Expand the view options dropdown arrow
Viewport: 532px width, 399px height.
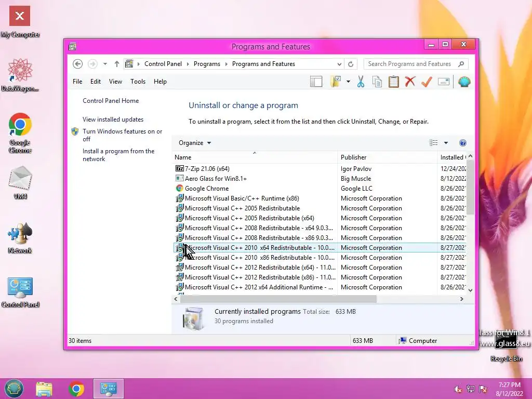[446, 143]
